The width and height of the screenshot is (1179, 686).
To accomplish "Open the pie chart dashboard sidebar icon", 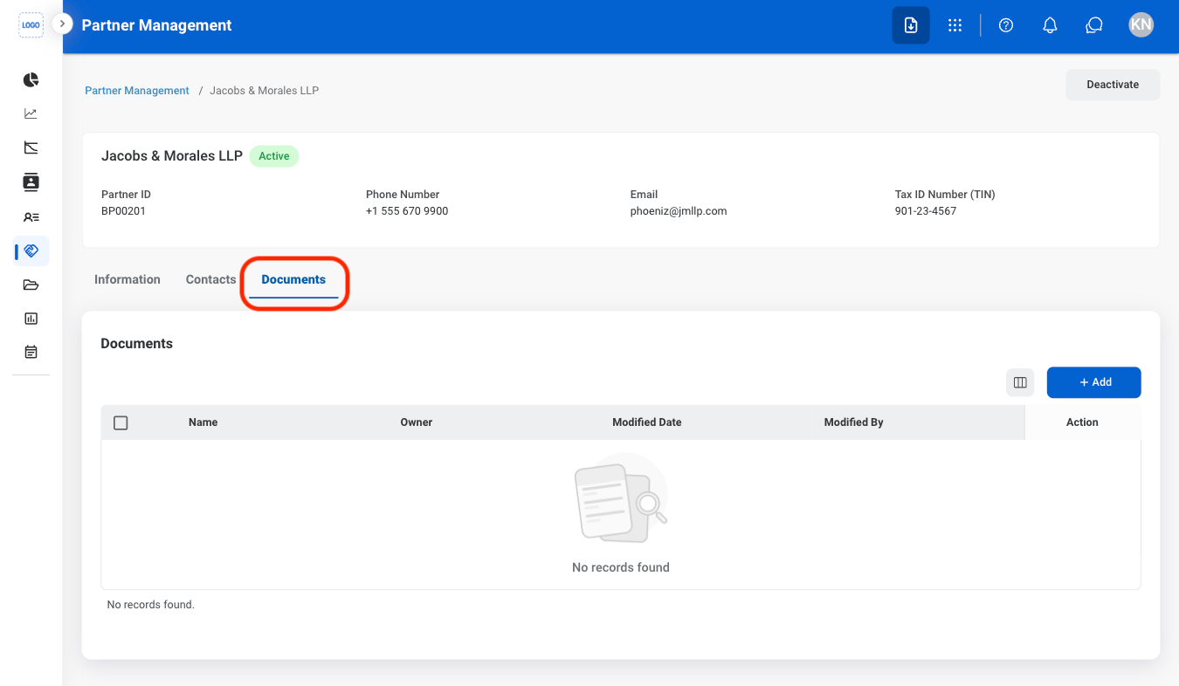I will coord(31,80).
